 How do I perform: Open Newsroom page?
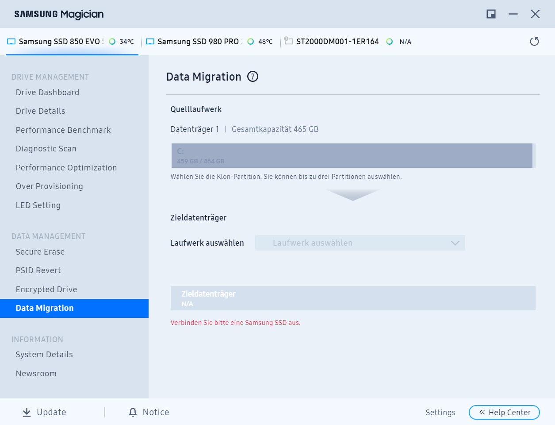click(36, 373)
